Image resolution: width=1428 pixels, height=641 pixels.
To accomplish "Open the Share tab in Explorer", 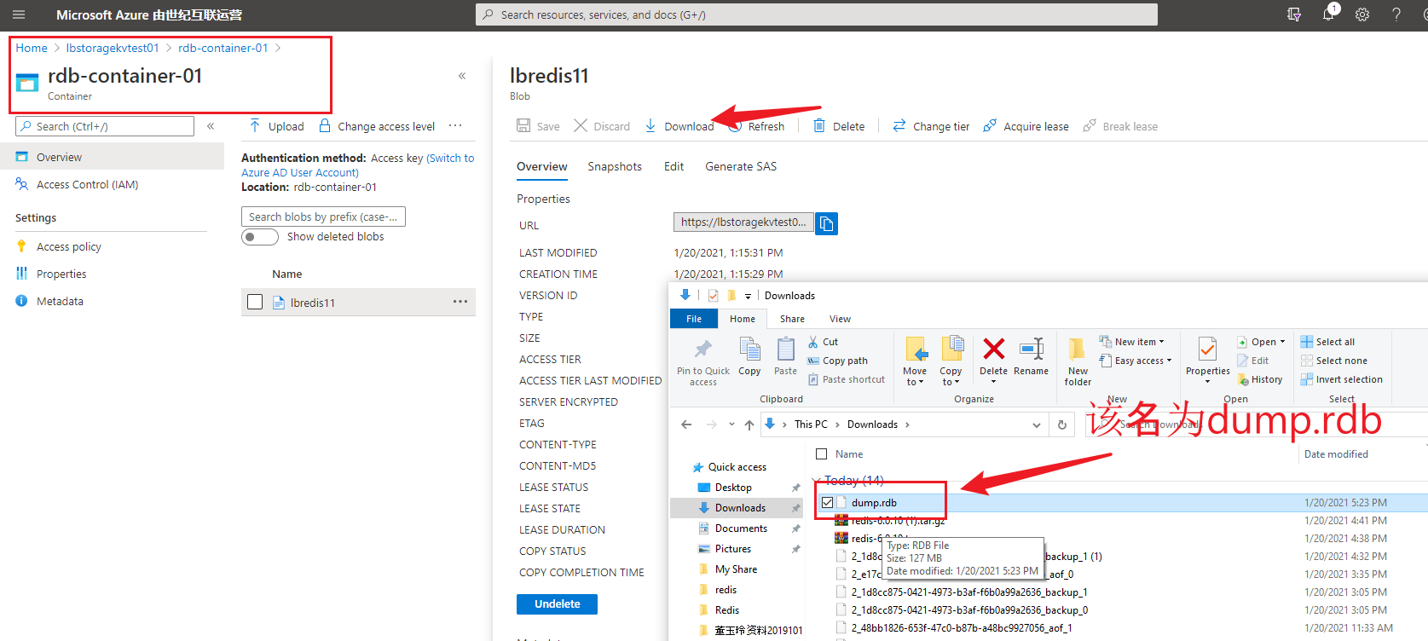I will [x=792, y=319].
